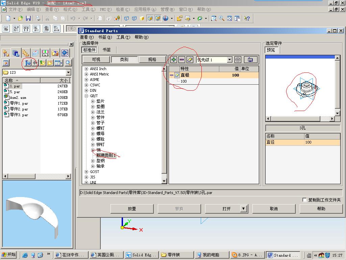
Task: Toggle the 预览 preview button
Action: pos(271,50)
